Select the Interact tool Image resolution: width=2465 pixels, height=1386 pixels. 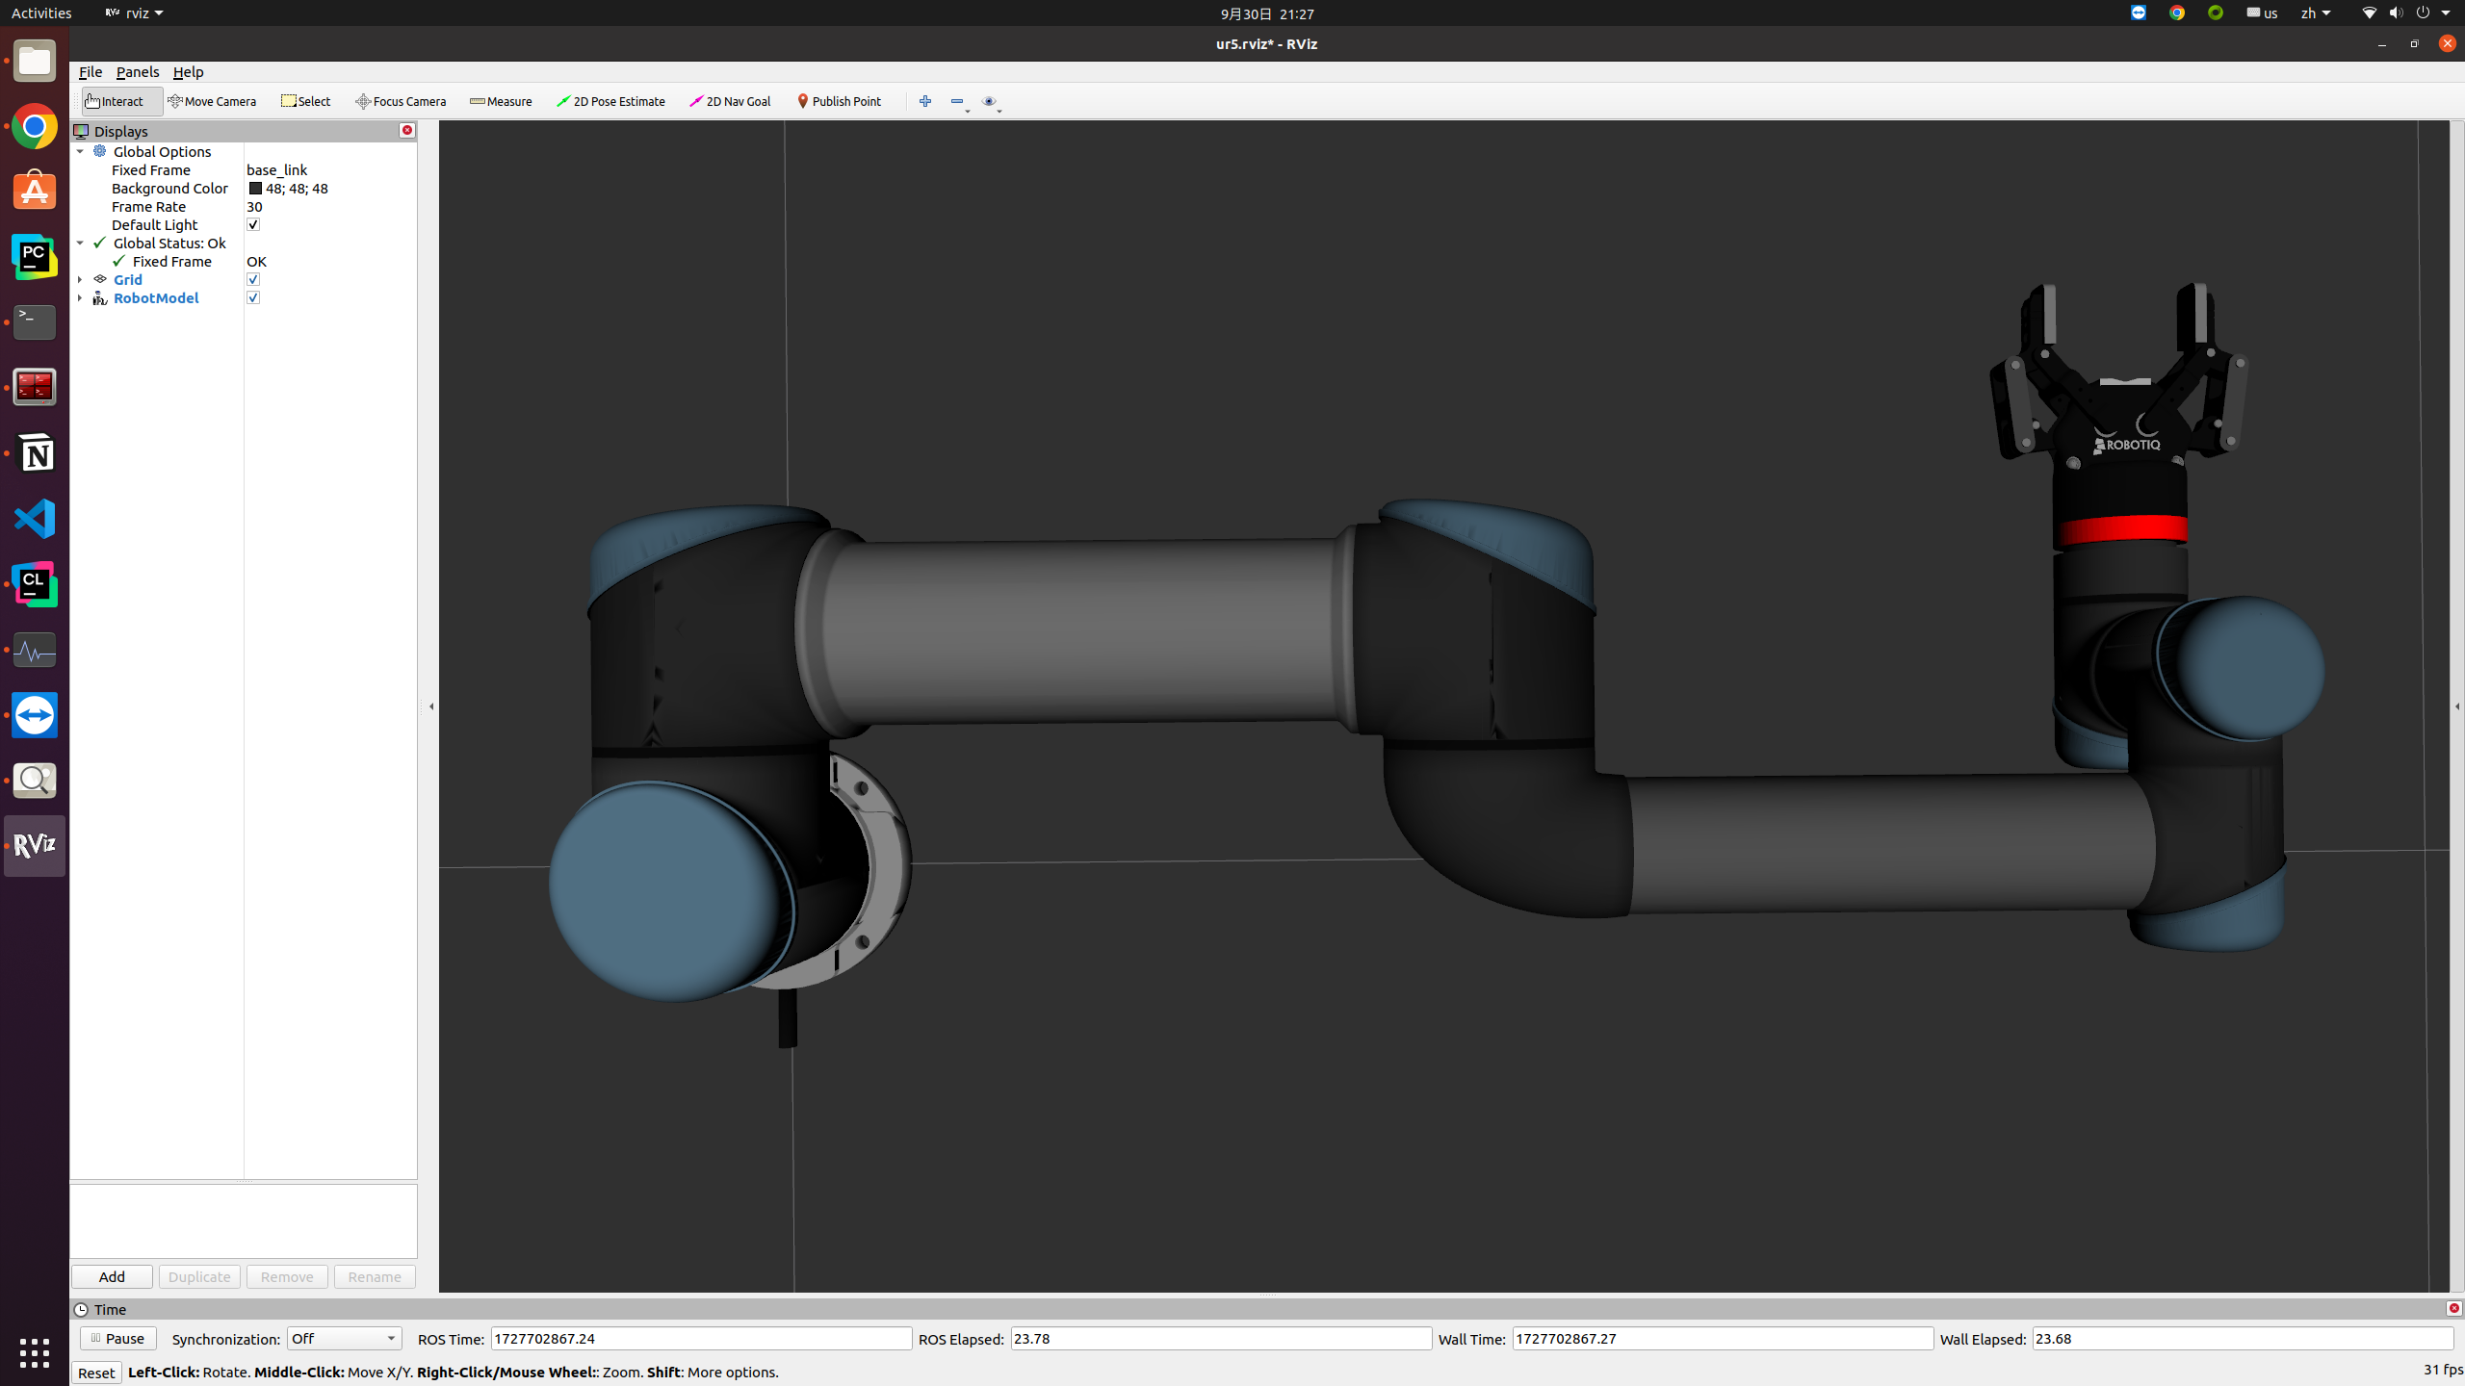pyautogui.click(x=121, y=101)
